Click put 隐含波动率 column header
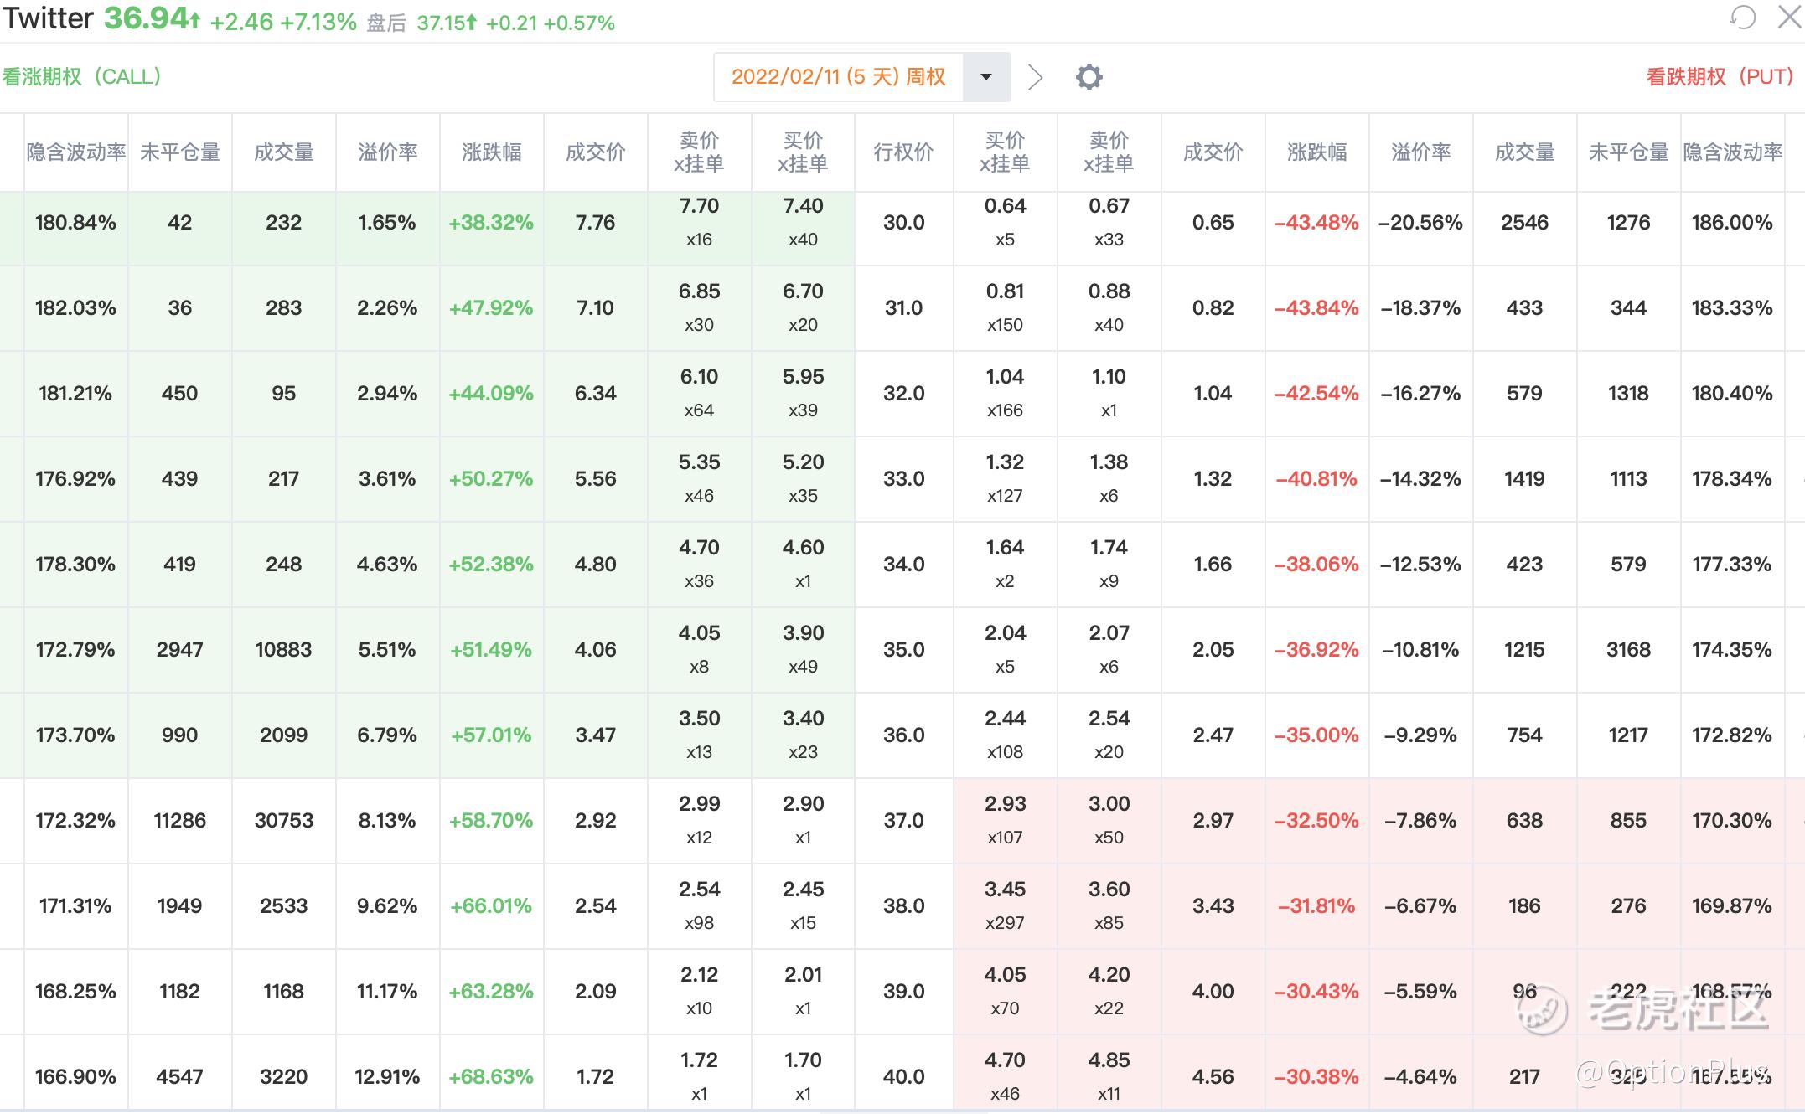Viewport: 1805px width, 1114px height. [x=1732, y=152]
